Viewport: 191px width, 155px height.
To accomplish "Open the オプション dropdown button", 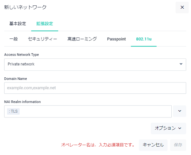I will click(168, 128).
